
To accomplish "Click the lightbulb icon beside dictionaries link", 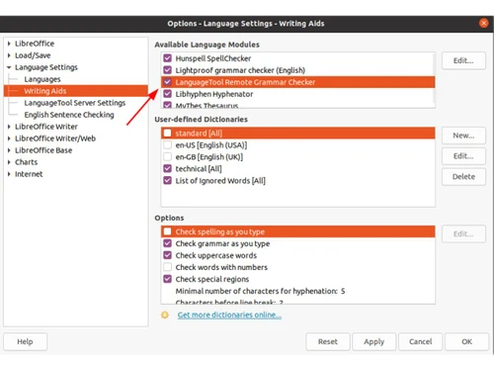I will click(165, 315).
